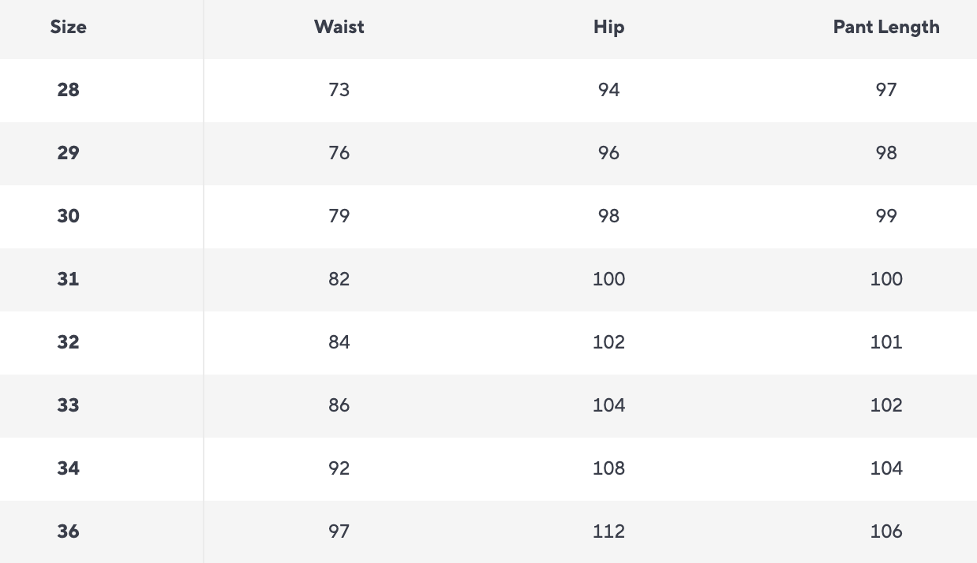Select the size 30 row label
Viewport: 977px width, 563px height.
(x=68, y=216)
